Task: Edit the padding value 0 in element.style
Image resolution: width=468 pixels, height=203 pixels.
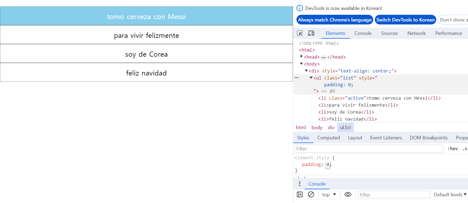Action: (x=328, y=164)
